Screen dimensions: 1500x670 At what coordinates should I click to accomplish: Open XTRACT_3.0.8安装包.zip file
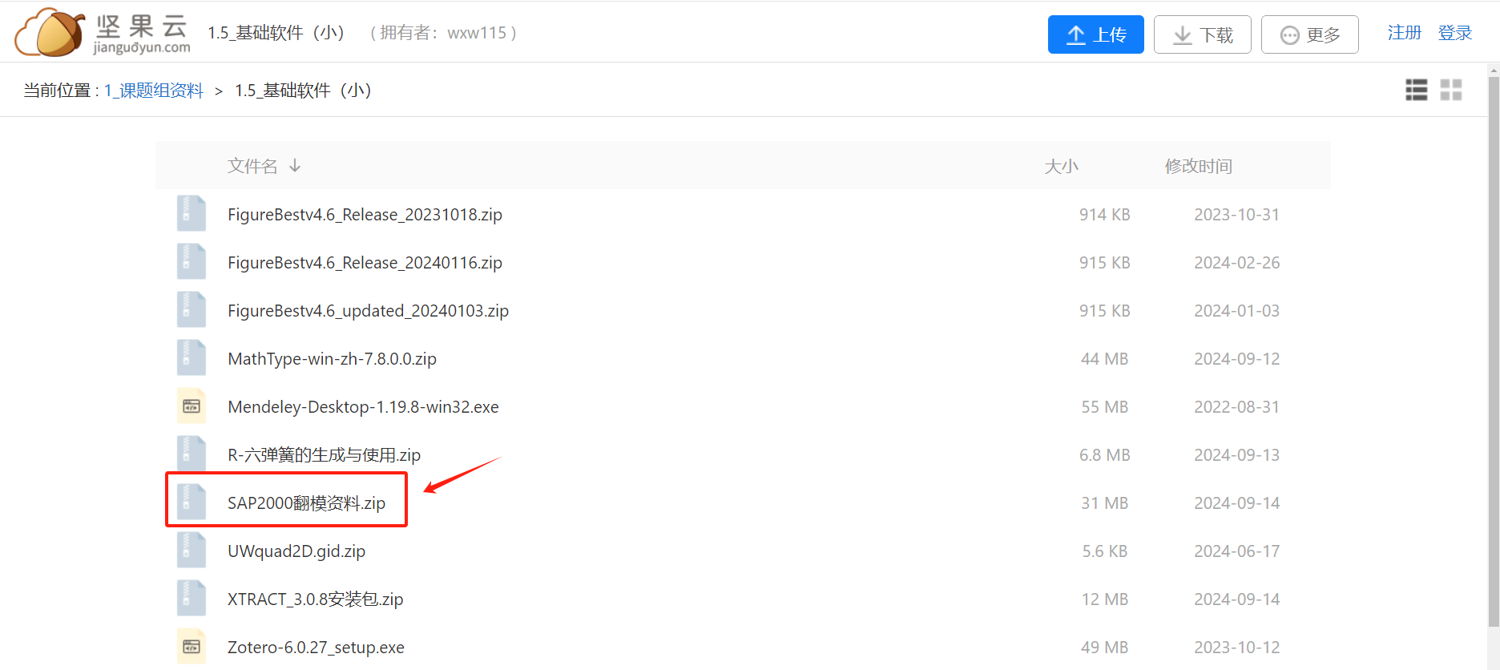(315, 599)
